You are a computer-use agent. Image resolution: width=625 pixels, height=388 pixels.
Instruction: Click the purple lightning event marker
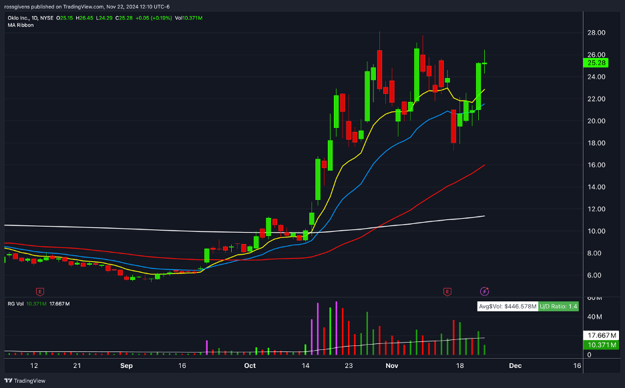pos(484,292)
